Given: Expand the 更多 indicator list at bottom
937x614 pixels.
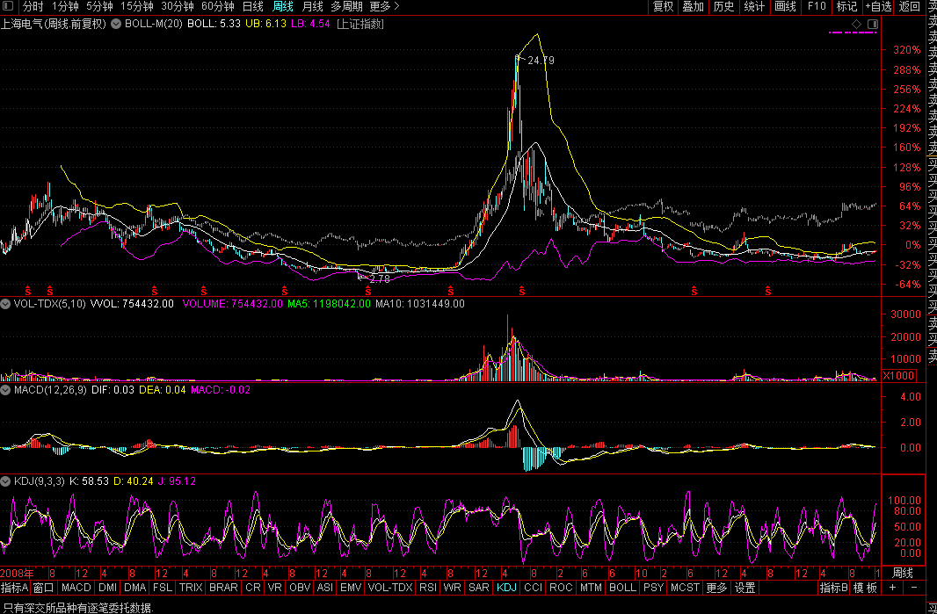Looking at the screenshot, I should (x=716, y=588).
